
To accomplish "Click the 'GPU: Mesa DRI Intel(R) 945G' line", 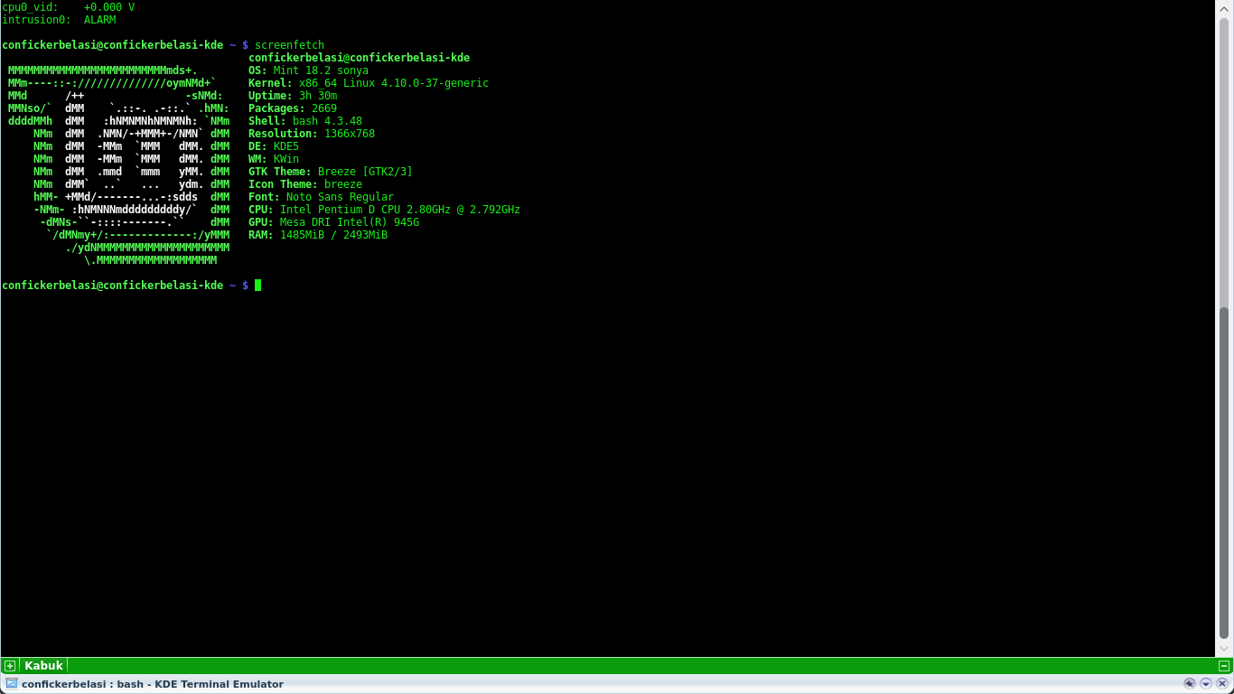I will point(333,222).
